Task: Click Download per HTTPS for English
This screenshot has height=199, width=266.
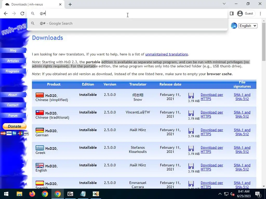Action: (x=212, y=167)
